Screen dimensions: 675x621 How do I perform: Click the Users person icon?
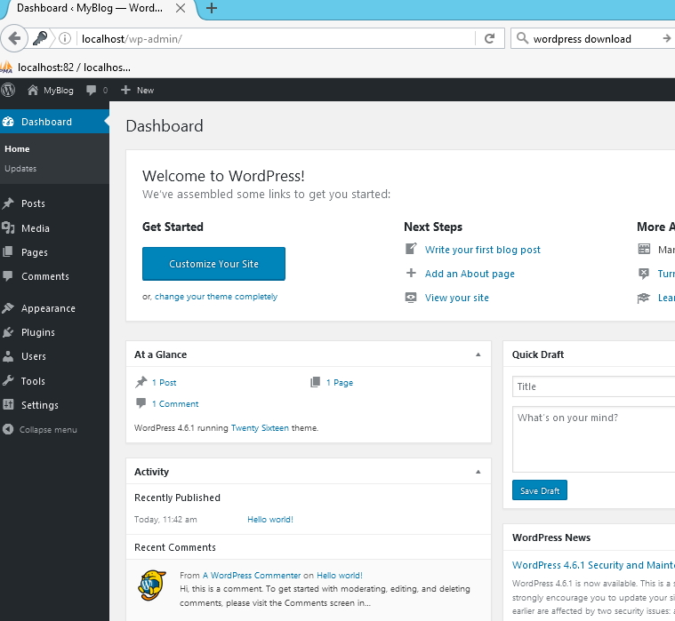(8, 356)
